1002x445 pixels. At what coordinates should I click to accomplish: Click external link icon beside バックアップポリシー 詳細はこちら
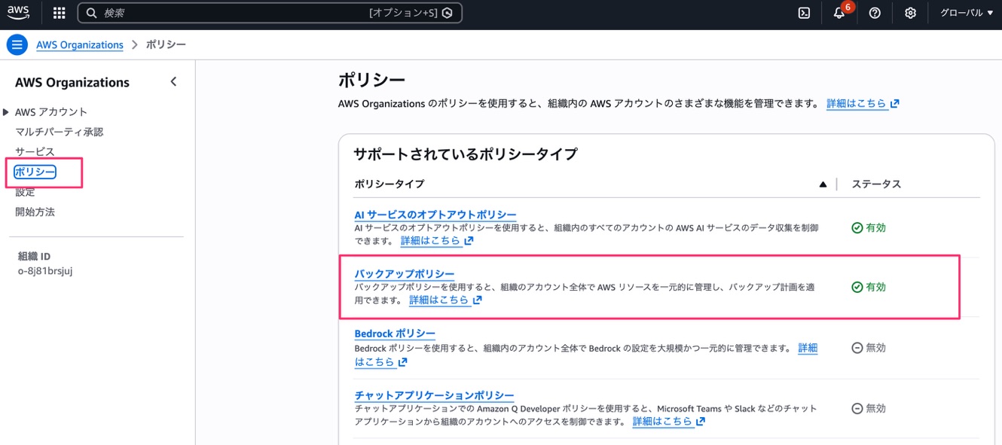coord(478,299)
